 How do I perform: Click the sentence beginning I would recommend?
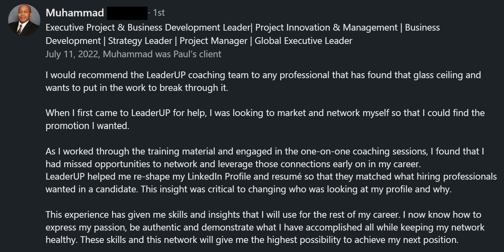tap(263, 81)
